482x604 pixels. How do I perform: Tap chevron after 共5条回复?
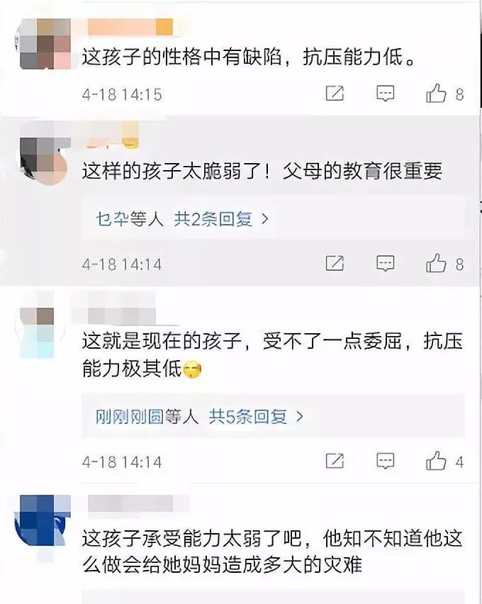tap(299, 416)
